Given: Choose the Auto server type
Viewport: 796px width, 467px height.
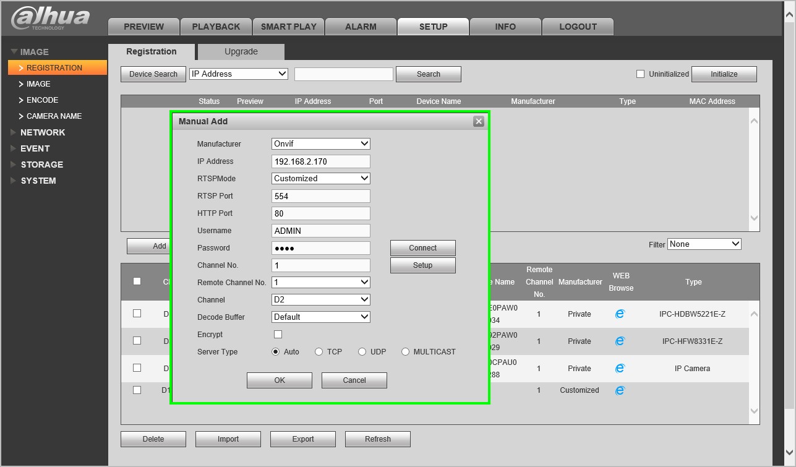Looking at the screenshot, I should [276, 352].
